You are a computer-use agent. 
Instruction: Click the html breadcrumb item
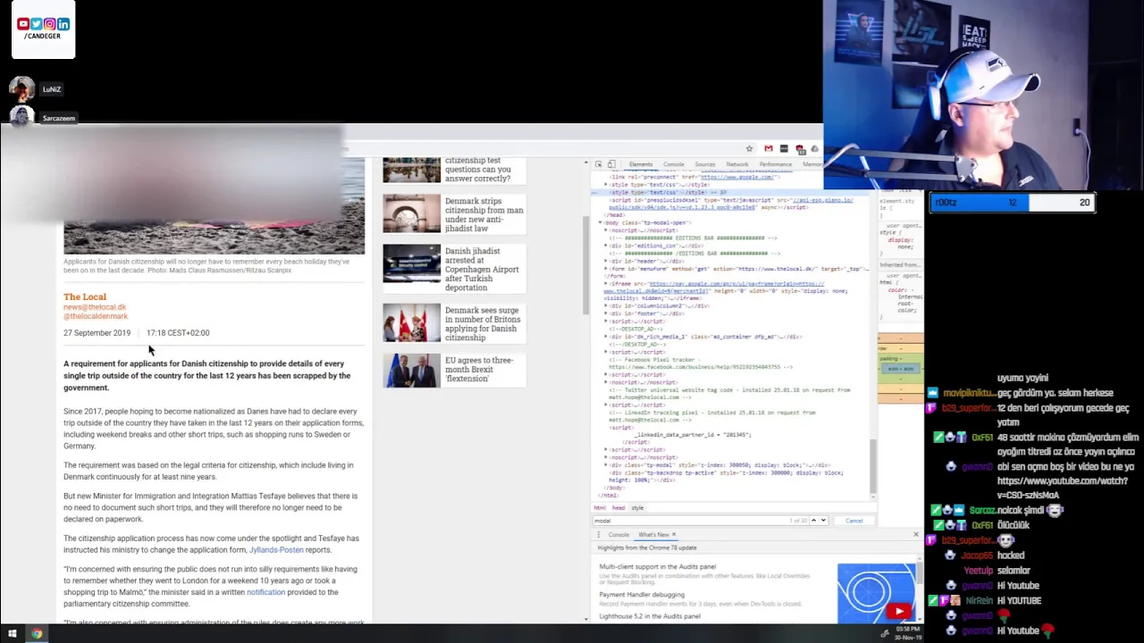600,507
